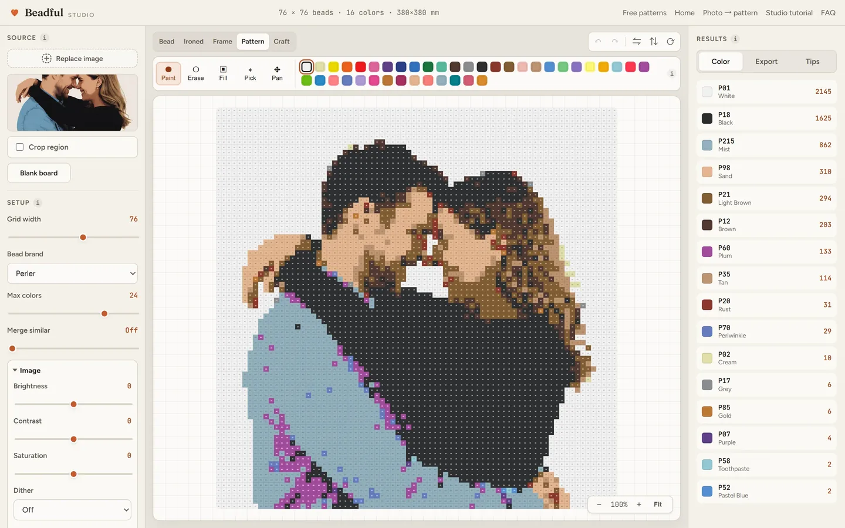This screenshot has height=528, width=845.
Task: Select the Paint tool
Action: coord(168,73)
